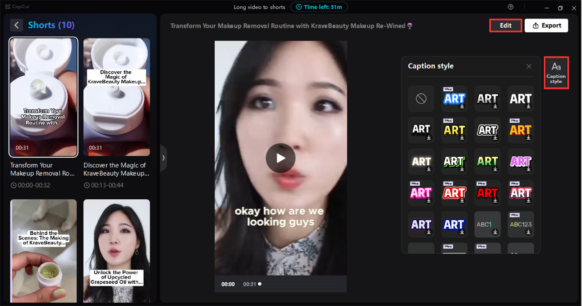Click the 00:13-00:44 time range label
Viewport: 582px width, 306px height.
104,185
